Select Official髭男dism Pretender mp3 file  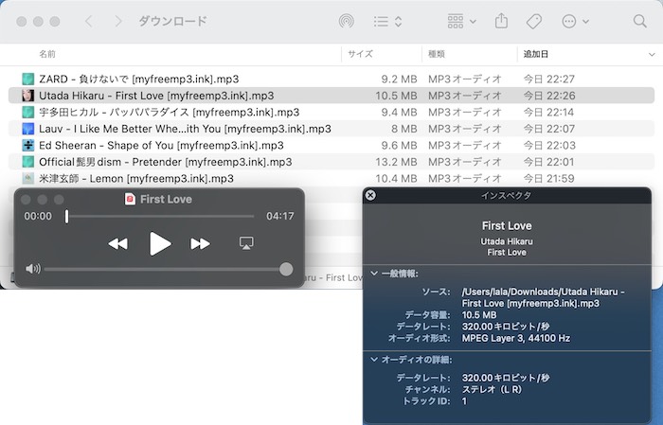[331, 162]
